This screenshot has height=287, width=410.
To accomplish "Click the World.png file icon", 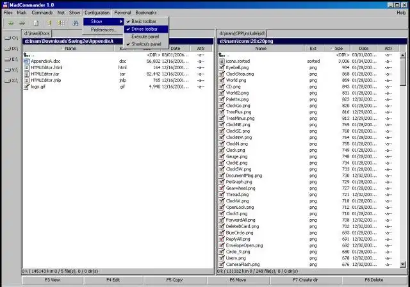I will 222,80.
